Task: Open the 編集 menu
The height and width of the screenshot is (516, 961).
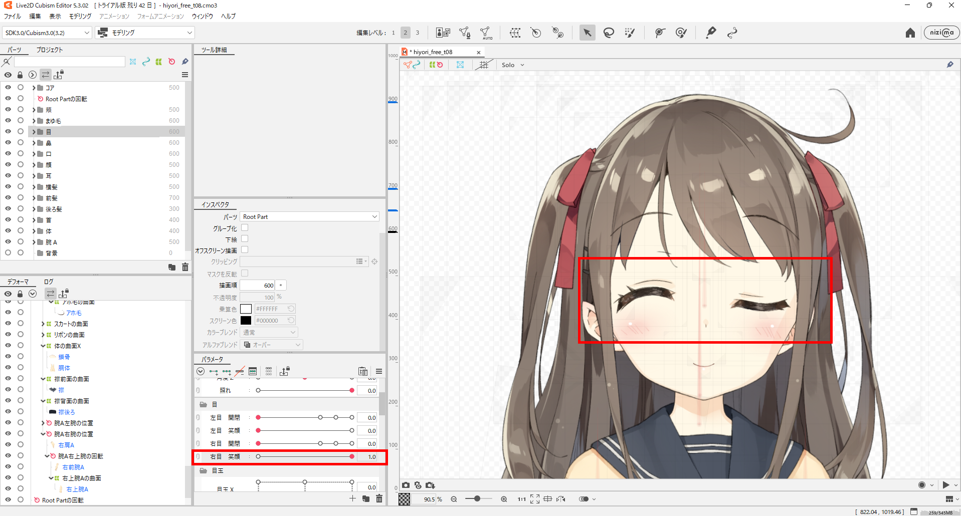Action: 35,16
